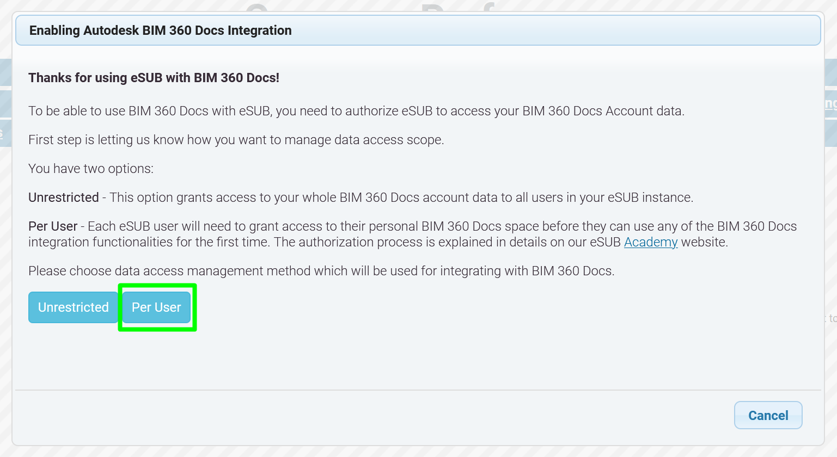837x457 pixels.
Task: Click "Thanks for using eSUB with BIM 360 Docs!" heading
Action: pos(154,78)
